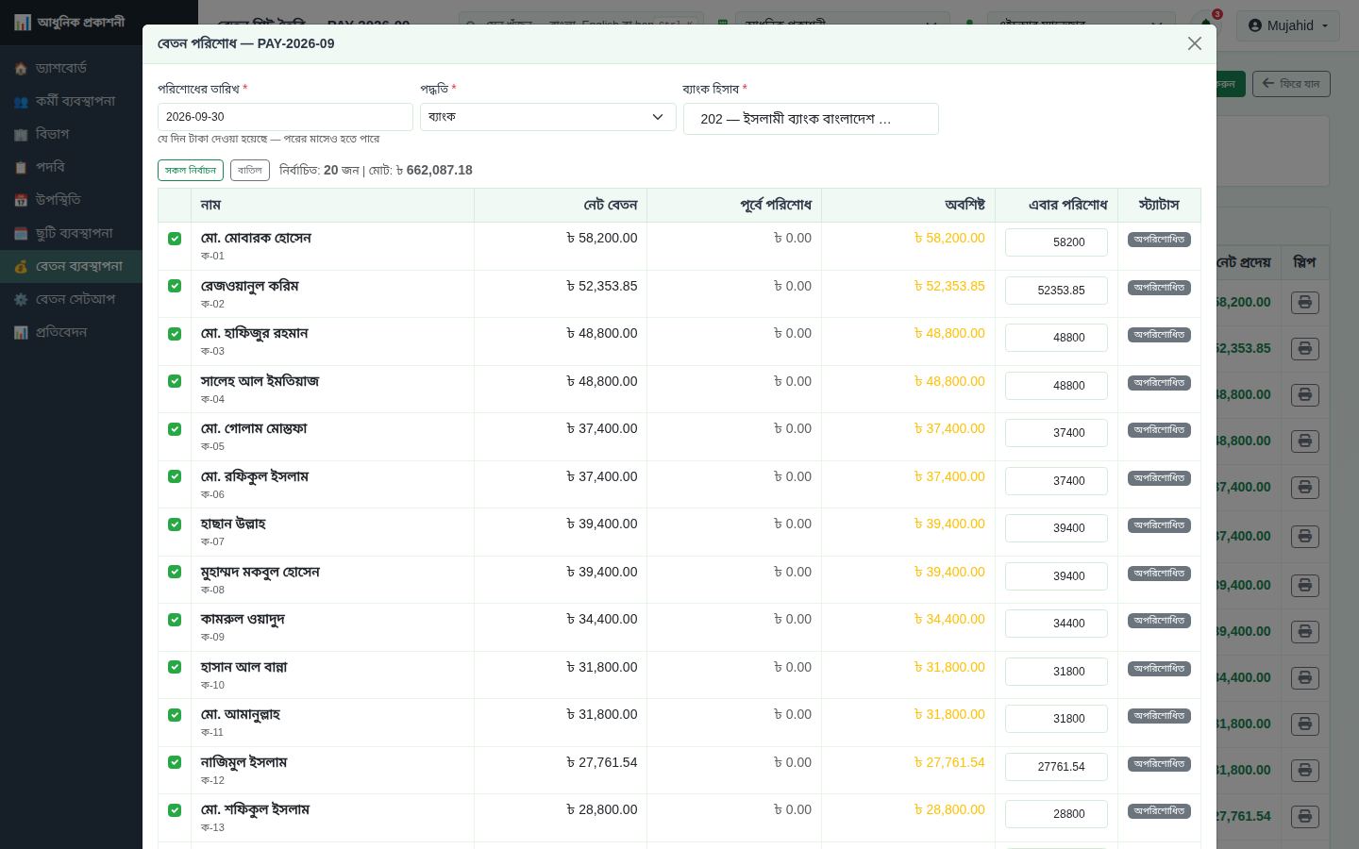Viewport: 1359px width, 849px height.
Task: Click the notification bell in the top bar
Action: pos(1206,25)
